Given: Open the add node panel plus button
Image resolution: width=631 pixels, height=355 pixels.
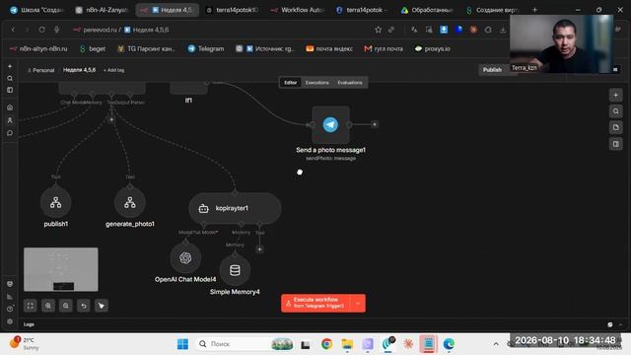Looking at the screenshot, I should (x=615, y=96).
